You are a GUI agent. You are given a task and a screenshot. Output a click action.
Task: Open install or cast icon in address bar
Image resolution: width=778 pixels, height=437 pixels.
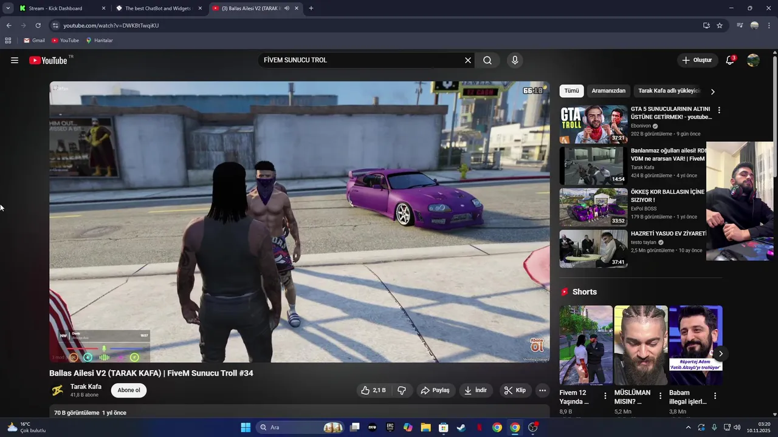(x=706, y=25)
